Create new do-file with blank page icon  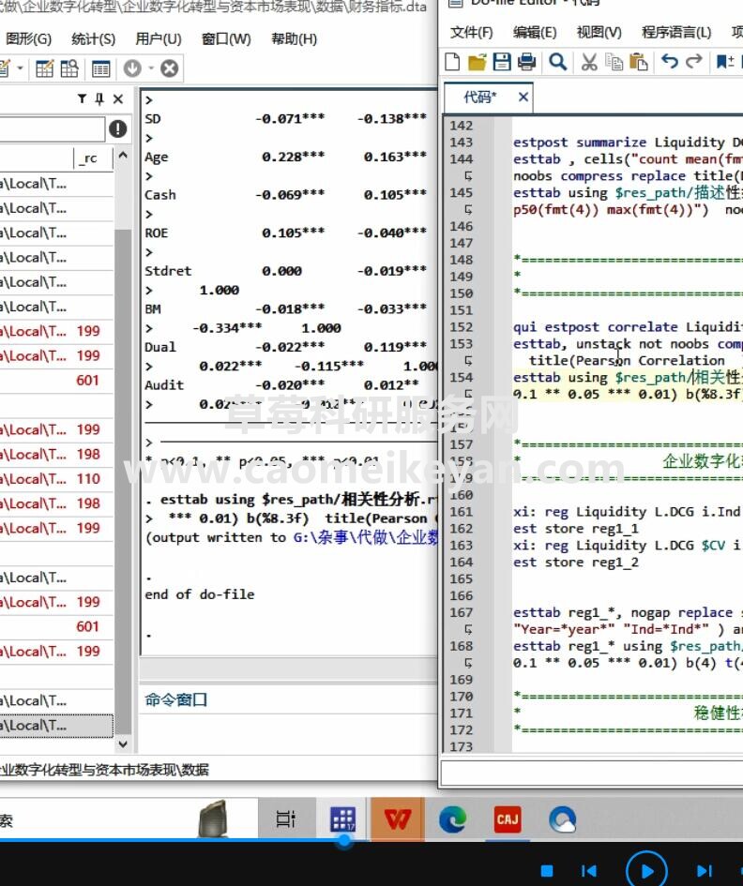452,62
